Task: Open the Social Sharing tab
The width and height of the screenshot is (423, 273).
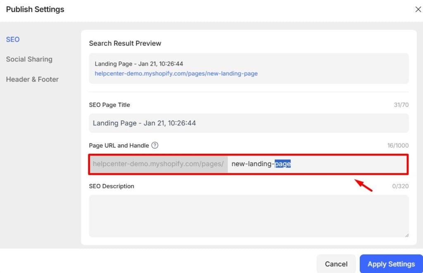Action: tap(29, 59)
